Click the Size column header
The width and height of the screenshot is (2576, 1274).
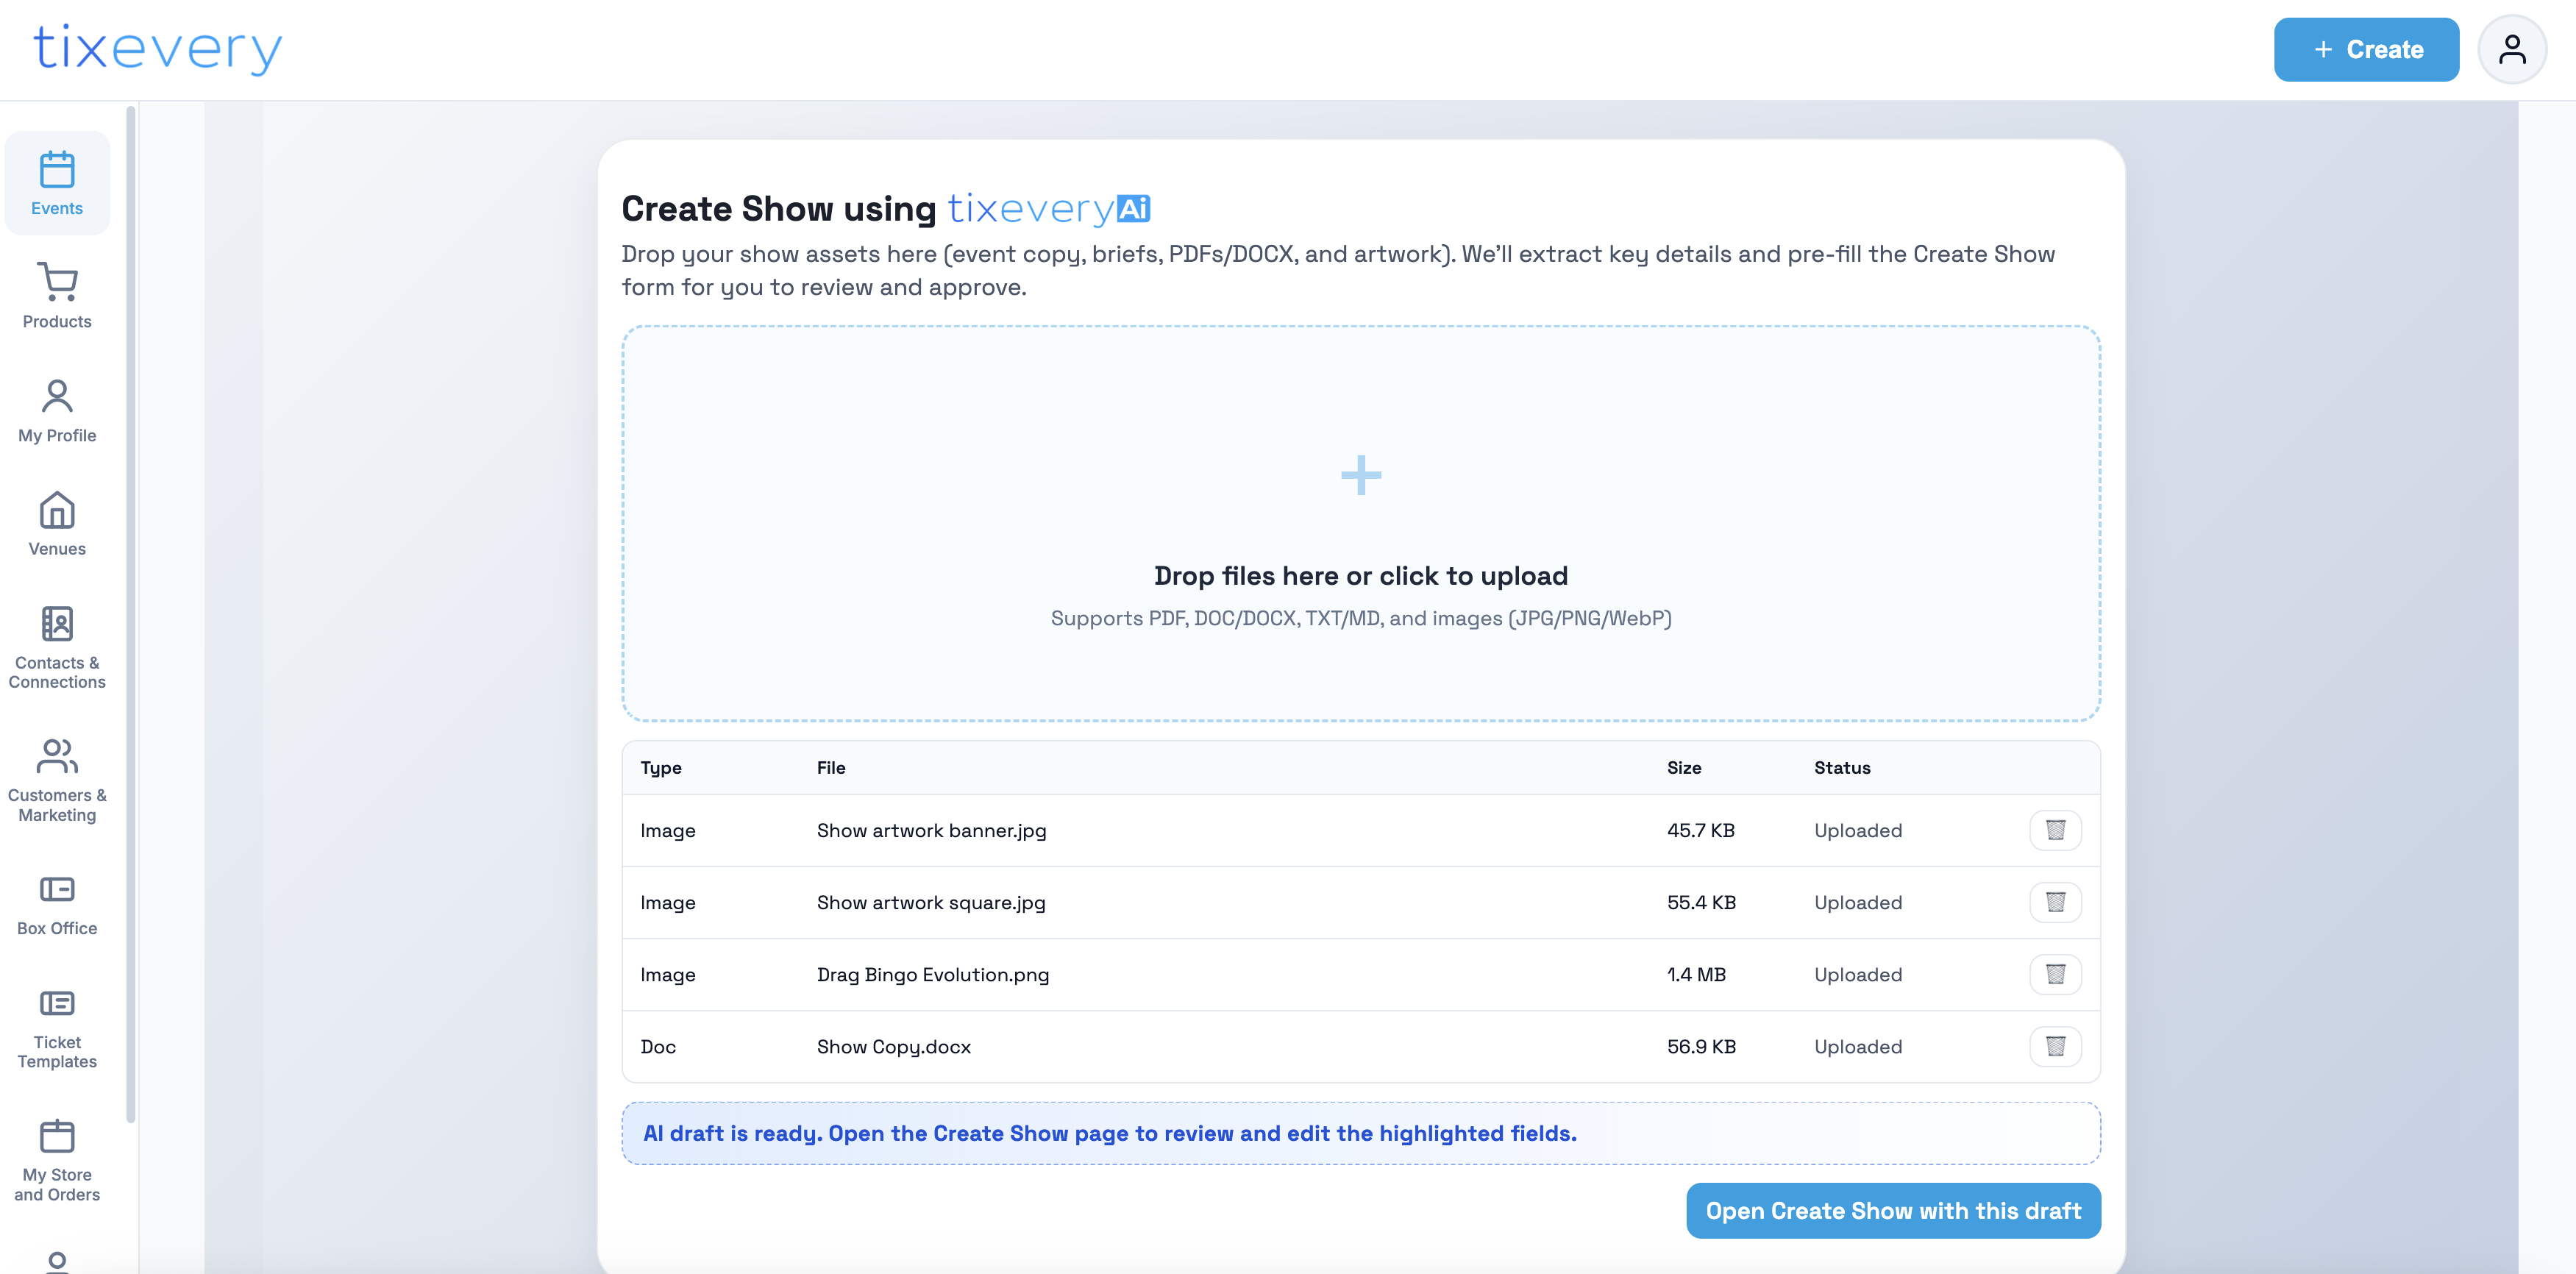coord(1684,768)
